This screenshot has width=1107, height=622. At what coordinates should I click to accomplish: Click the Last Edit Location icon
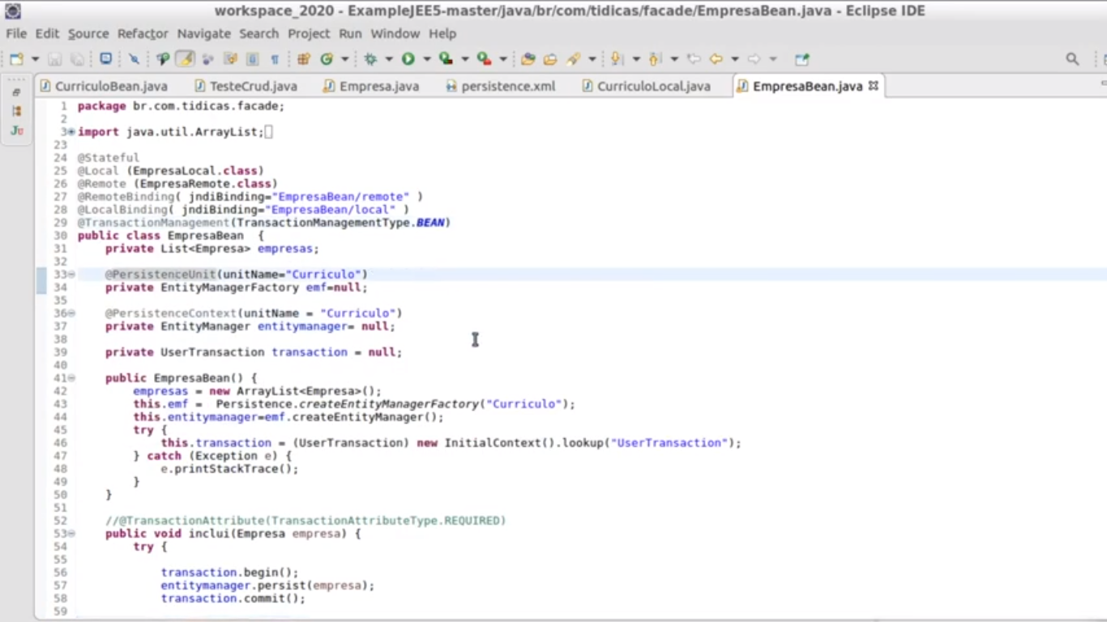click(694, 59)
